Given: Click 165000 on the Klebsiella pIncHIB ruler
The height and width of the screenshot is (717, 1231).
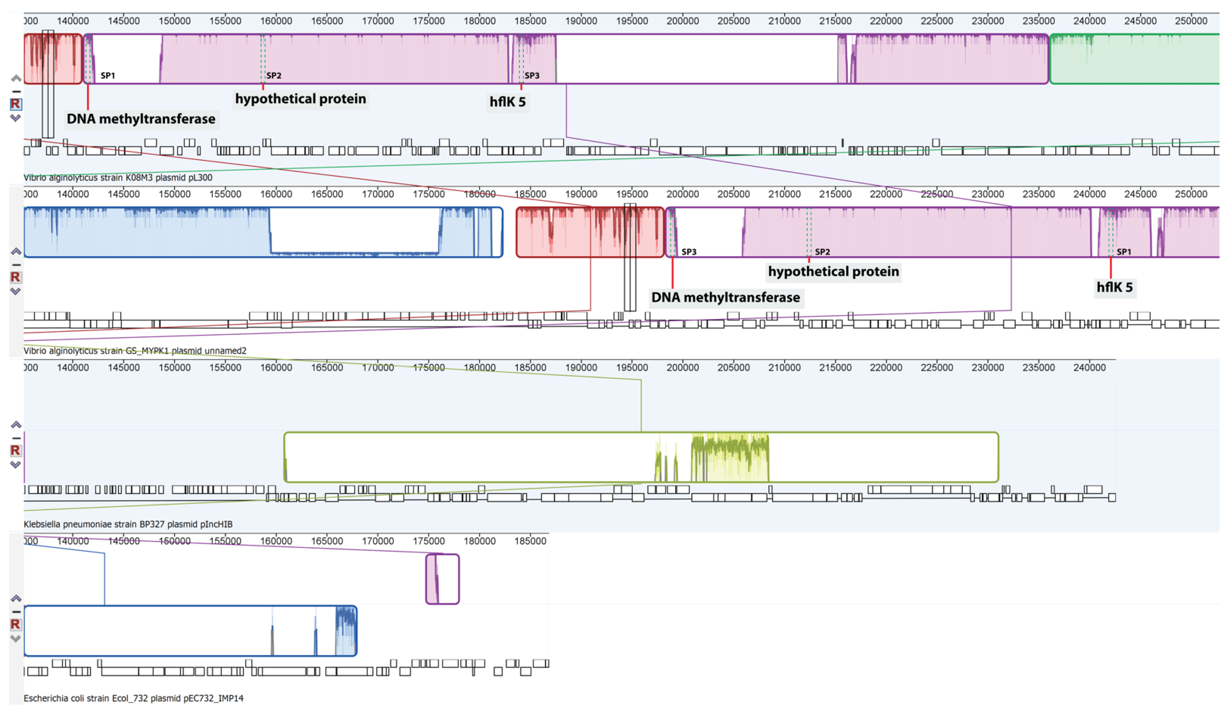Looking at the screenshot, I should [x=327, y=368].
